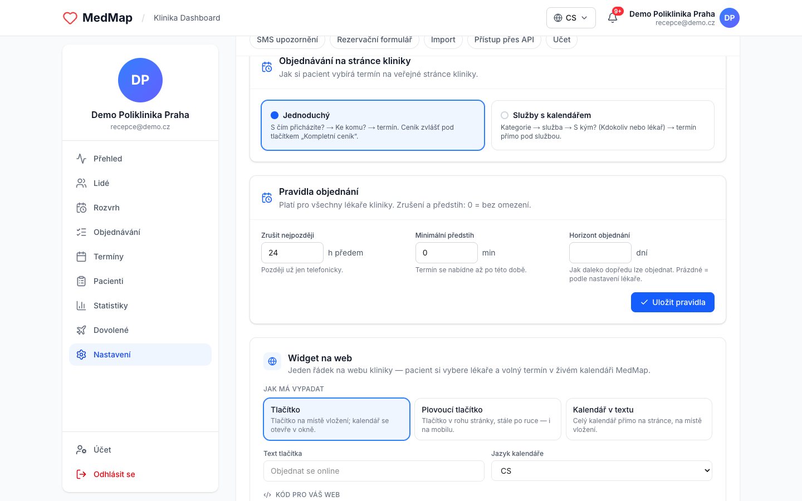Open Pacienti from the sidebar
Image resolution: width=802 pixels, height=501 pixels.
tap(140, 281)
